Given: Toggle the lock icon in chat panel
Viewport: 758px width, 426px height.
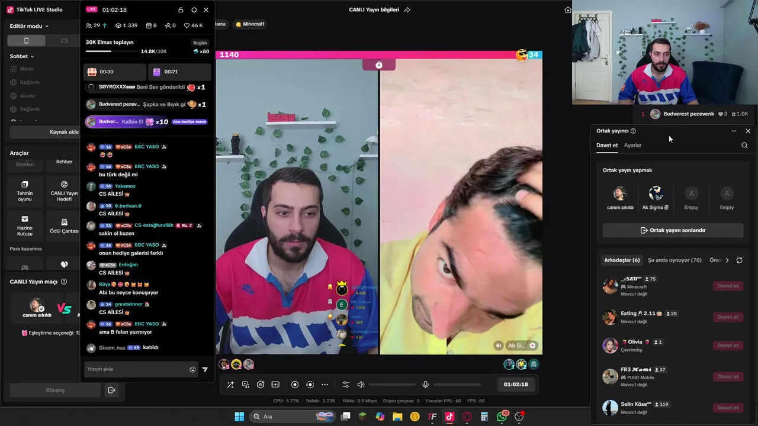Looking at the screenshot, I should click(181, 10).
